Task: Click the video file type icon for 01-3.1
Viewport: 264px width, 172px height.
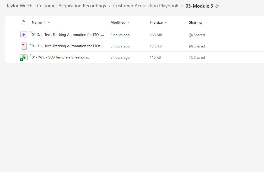Action: (x=24, y=34)
